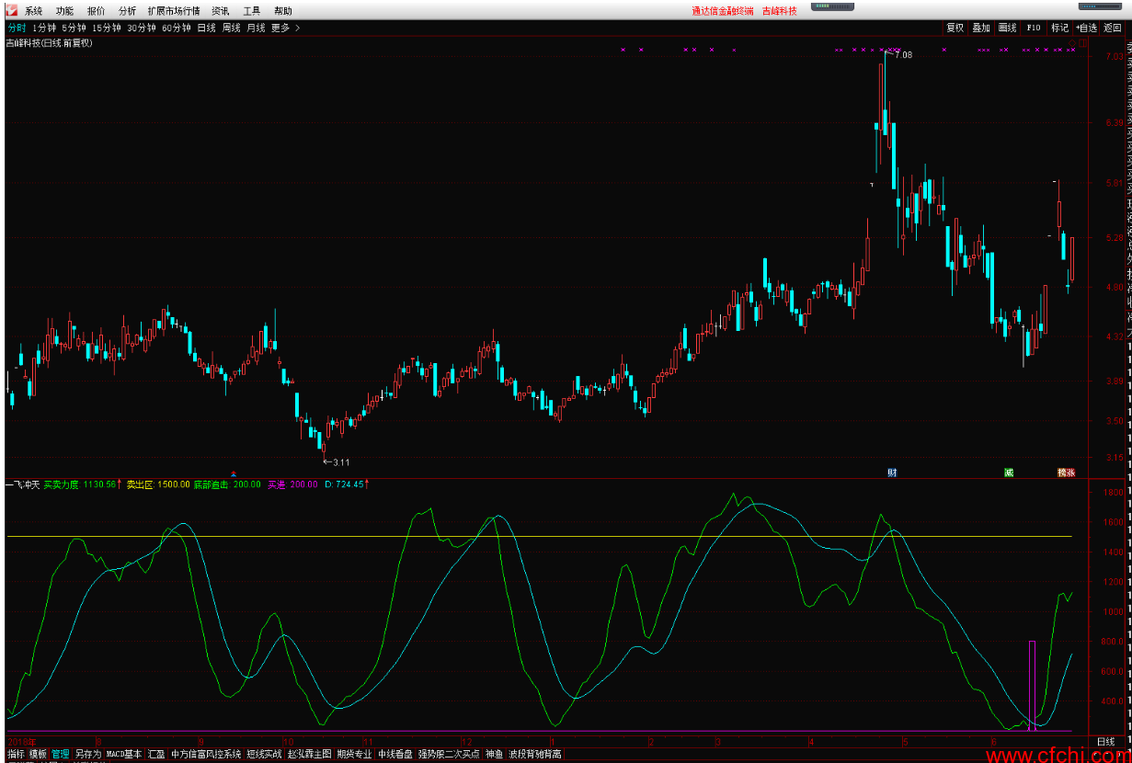Screen dimensions: 1132x763
Task: Open the 资讯 menu
Action: tap(221, 11)
